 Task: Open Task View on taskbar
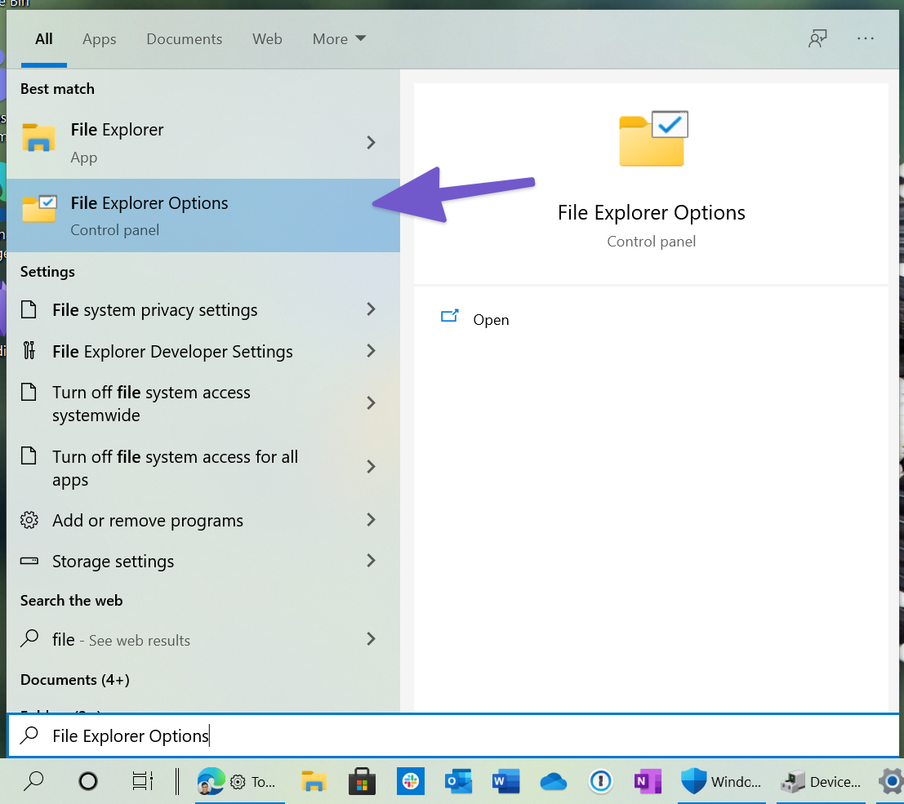click(x=142, y=781)
